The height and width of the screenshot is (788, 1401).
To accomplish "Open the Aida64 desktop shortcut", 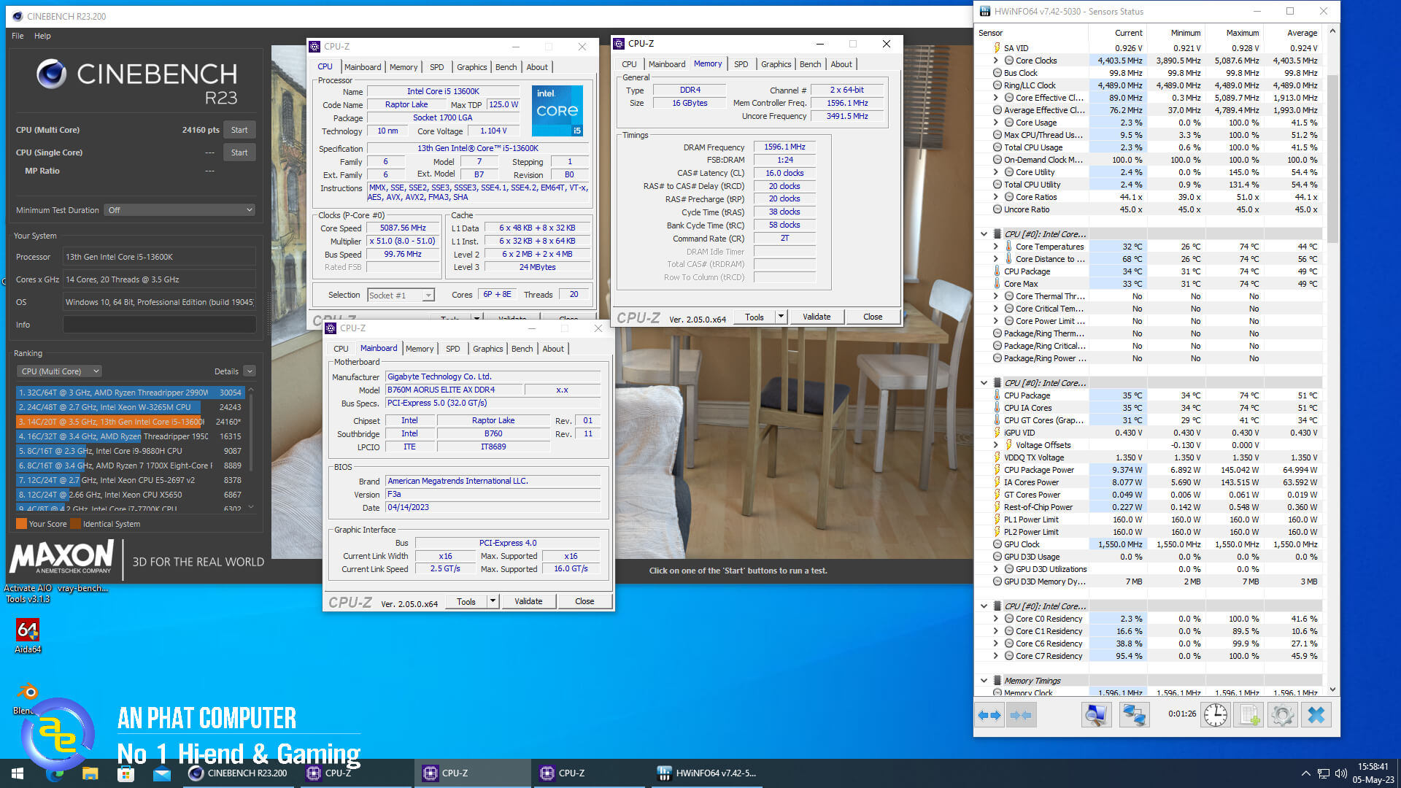I will click(x=28, y=636).
